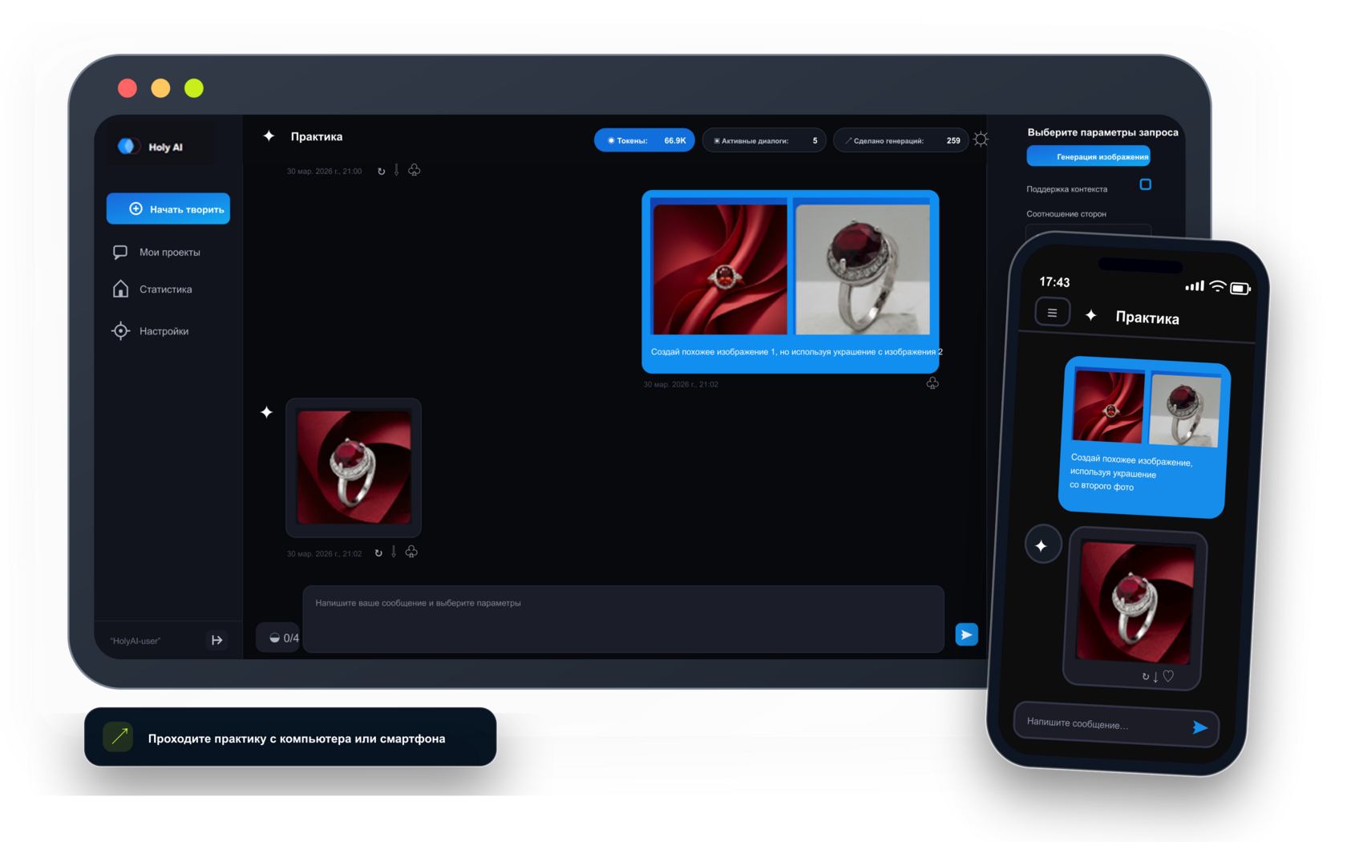The image size is (1347, 842).
Task: Click the club-shaped icon next to response 21:02 timestamp
Action: point(411,552)
